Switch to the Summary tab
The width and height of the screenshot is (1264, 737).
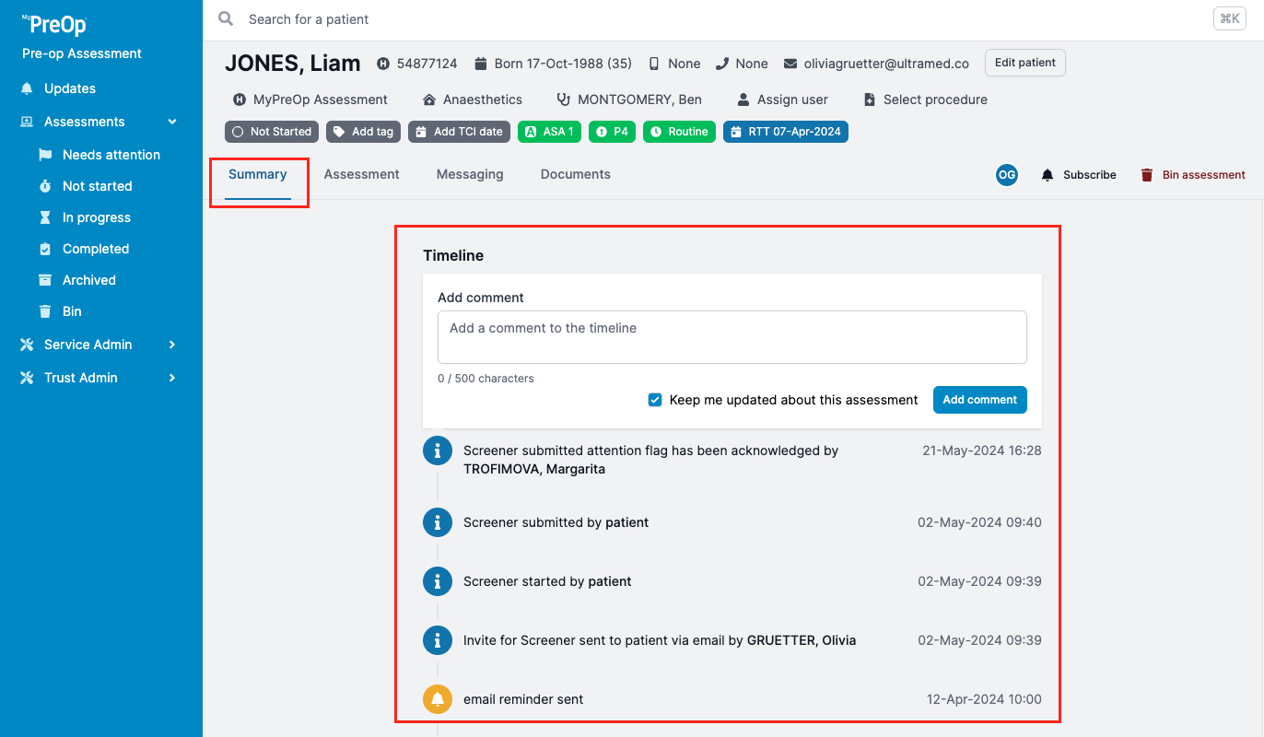pos(258,175)
